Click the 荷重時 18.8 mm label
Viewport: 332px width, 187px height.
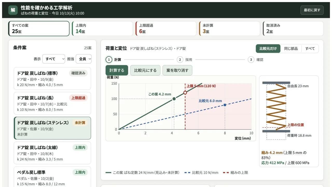(299, 136)
